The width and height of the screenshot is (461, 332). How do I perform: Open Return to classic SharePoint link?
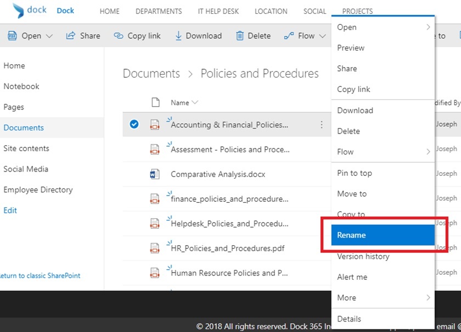pyautogui.click(x=41, y=275)
